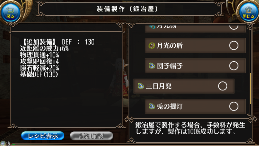Open the 兎の提灯 recipe entry
259x146 pixels.
pos(195,106)
